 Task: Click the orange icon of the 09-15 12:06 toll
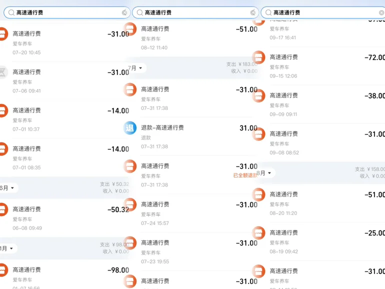[x=258, y=57]
